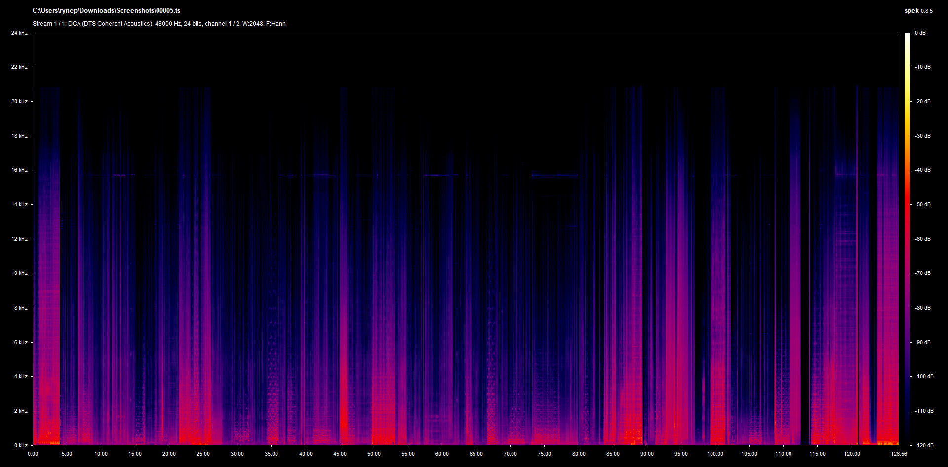948x467 pixels.
Task: Click the DCA stream info text line
Action: click(159, 24)
